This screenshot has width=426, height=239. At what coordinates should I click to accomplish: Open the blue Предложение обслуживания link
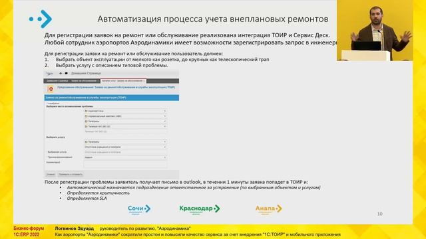pos(116,87)
